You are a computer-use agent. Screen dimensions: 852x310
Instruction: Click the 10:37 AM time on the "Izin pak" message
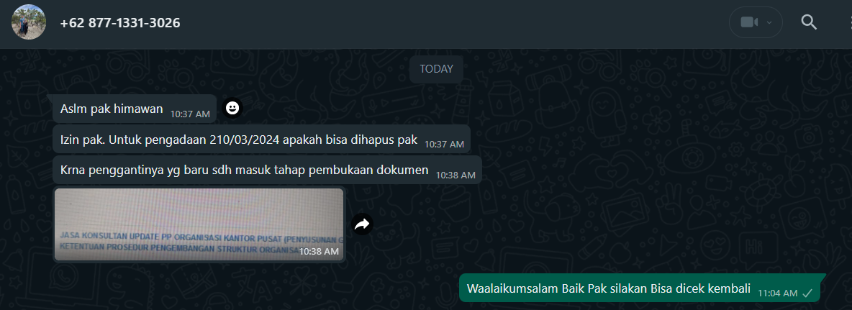click(x=444, y=145)
